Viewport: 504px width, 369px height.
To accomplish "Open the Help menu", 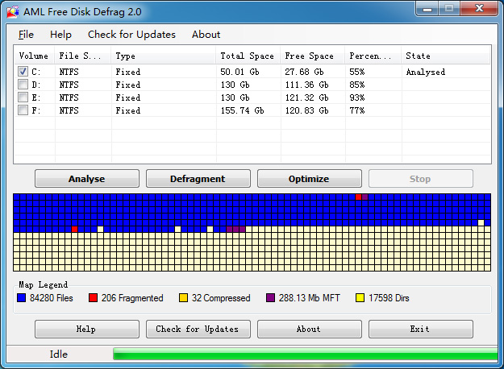I will 60,35.
